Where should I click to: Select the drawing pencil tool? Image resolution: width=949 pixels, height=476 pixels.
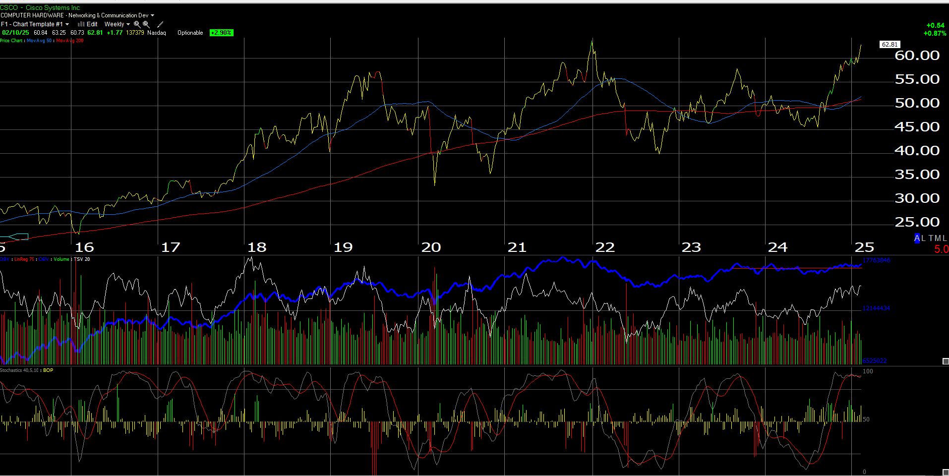(x=160, y=24)
